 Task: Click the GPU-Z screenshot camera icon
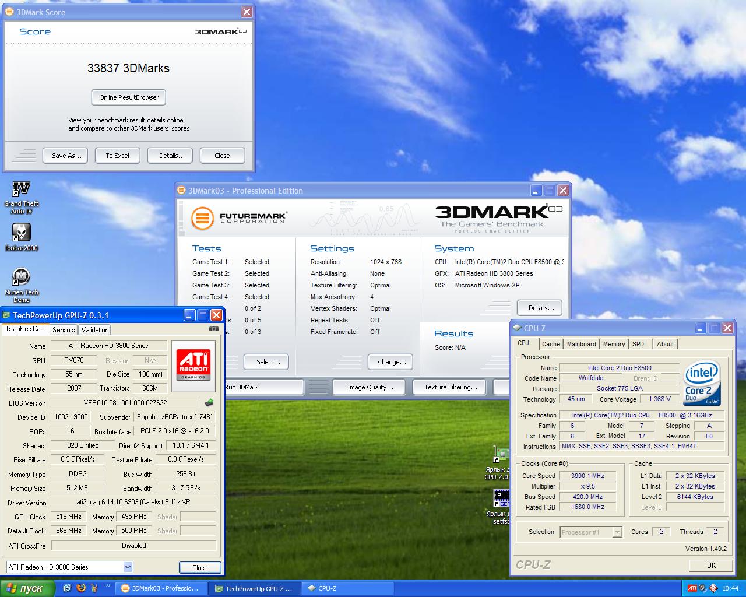[214, 329]
